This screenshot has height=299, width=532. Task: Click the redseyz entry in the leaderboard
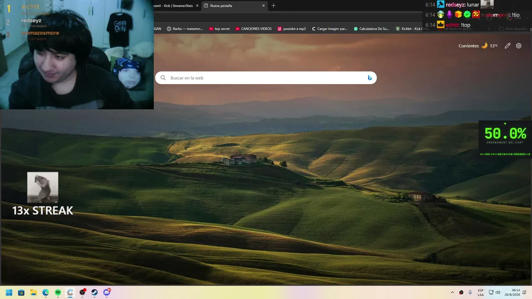click(31, 20)
